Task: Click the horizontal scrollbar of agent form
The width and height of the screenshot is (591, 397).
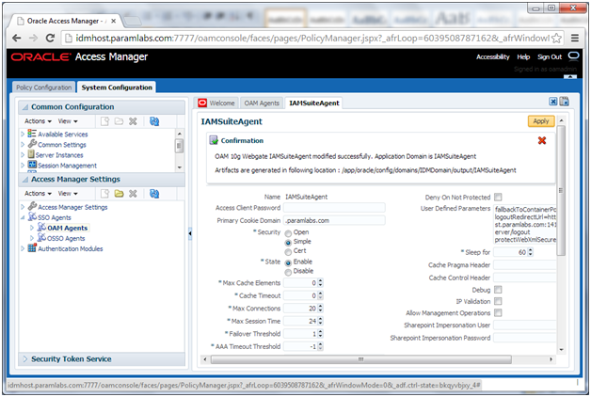Action: pyautogui.click(x=361, y=359)
